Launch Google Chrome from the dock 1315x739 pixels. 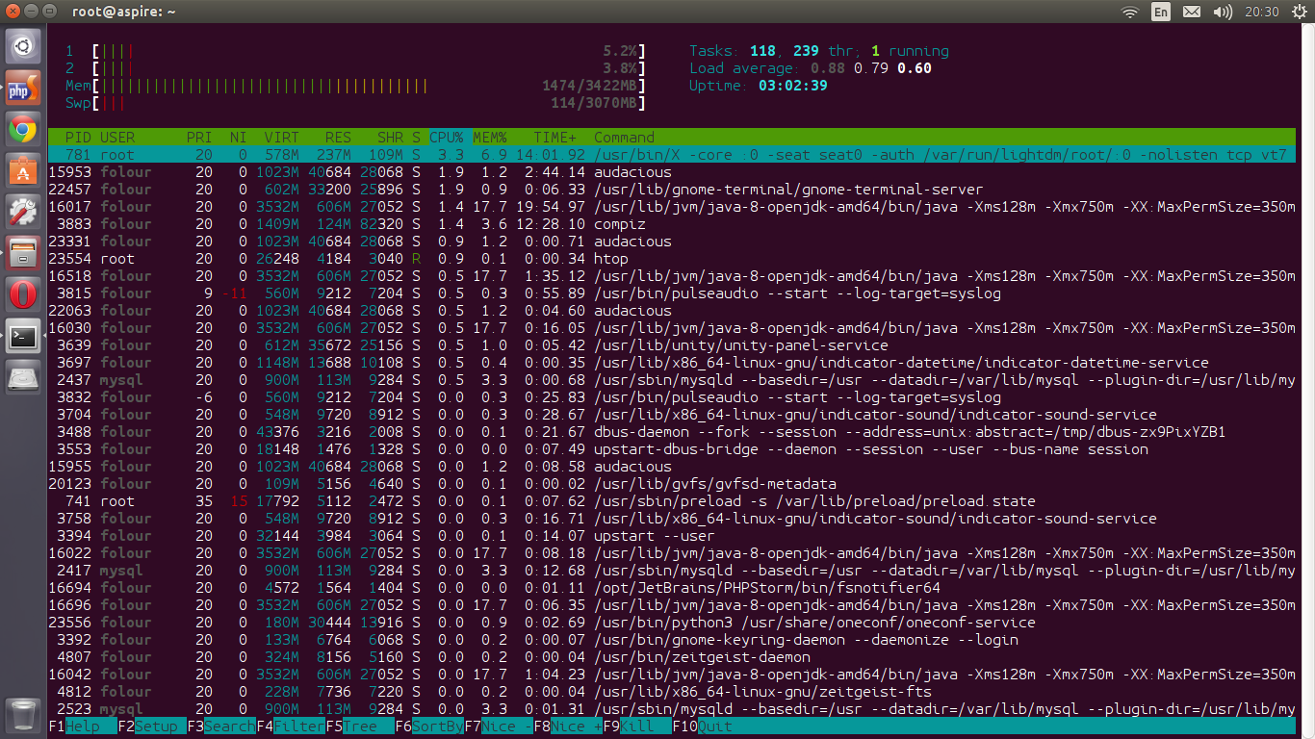pyautogui.click(x=23, y=129)
